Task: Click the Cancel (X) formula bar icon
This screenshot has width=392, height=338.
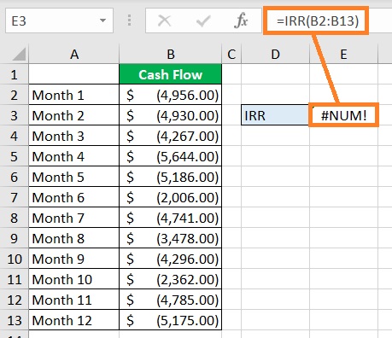Action: tap(164, 20)
